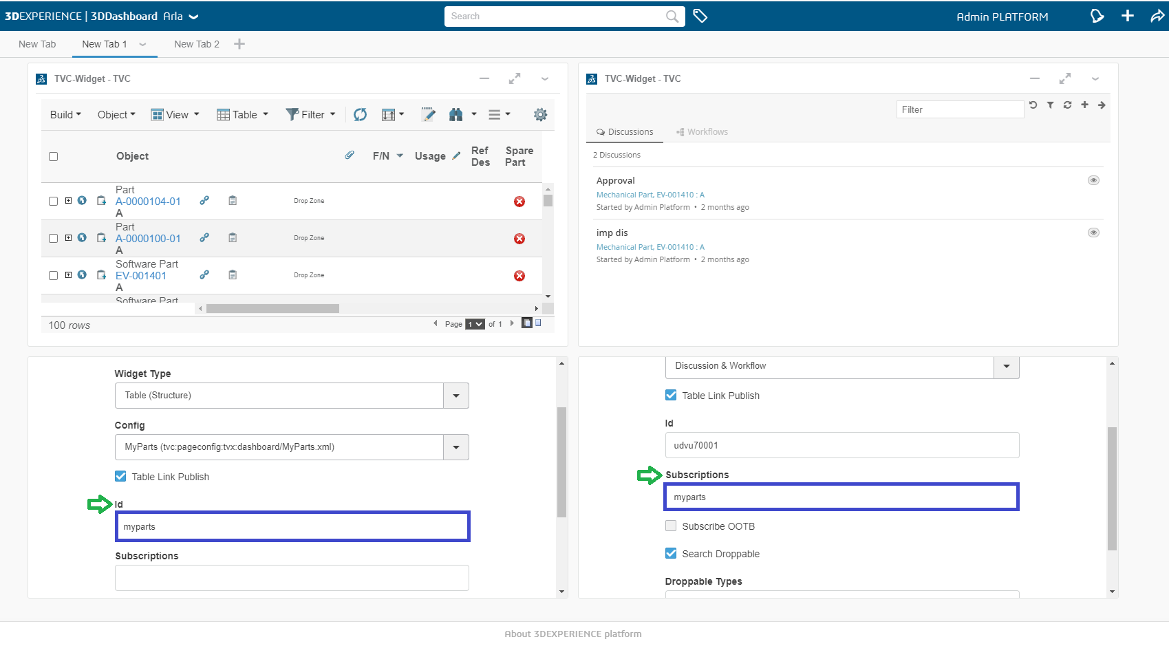Image resolution: width=1169 pixels, height=646 pixels.
Task: Click the red remove icon for A-0000104-01
Action: click(519, 202)
